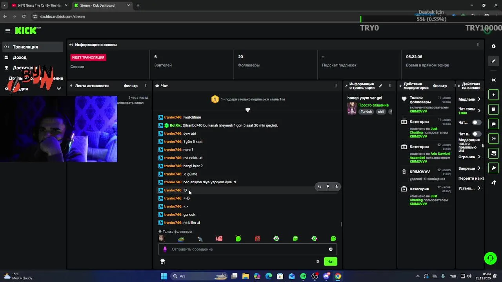
Task: Open Действия модераторов Фильтр
Action: coord(440,86)
